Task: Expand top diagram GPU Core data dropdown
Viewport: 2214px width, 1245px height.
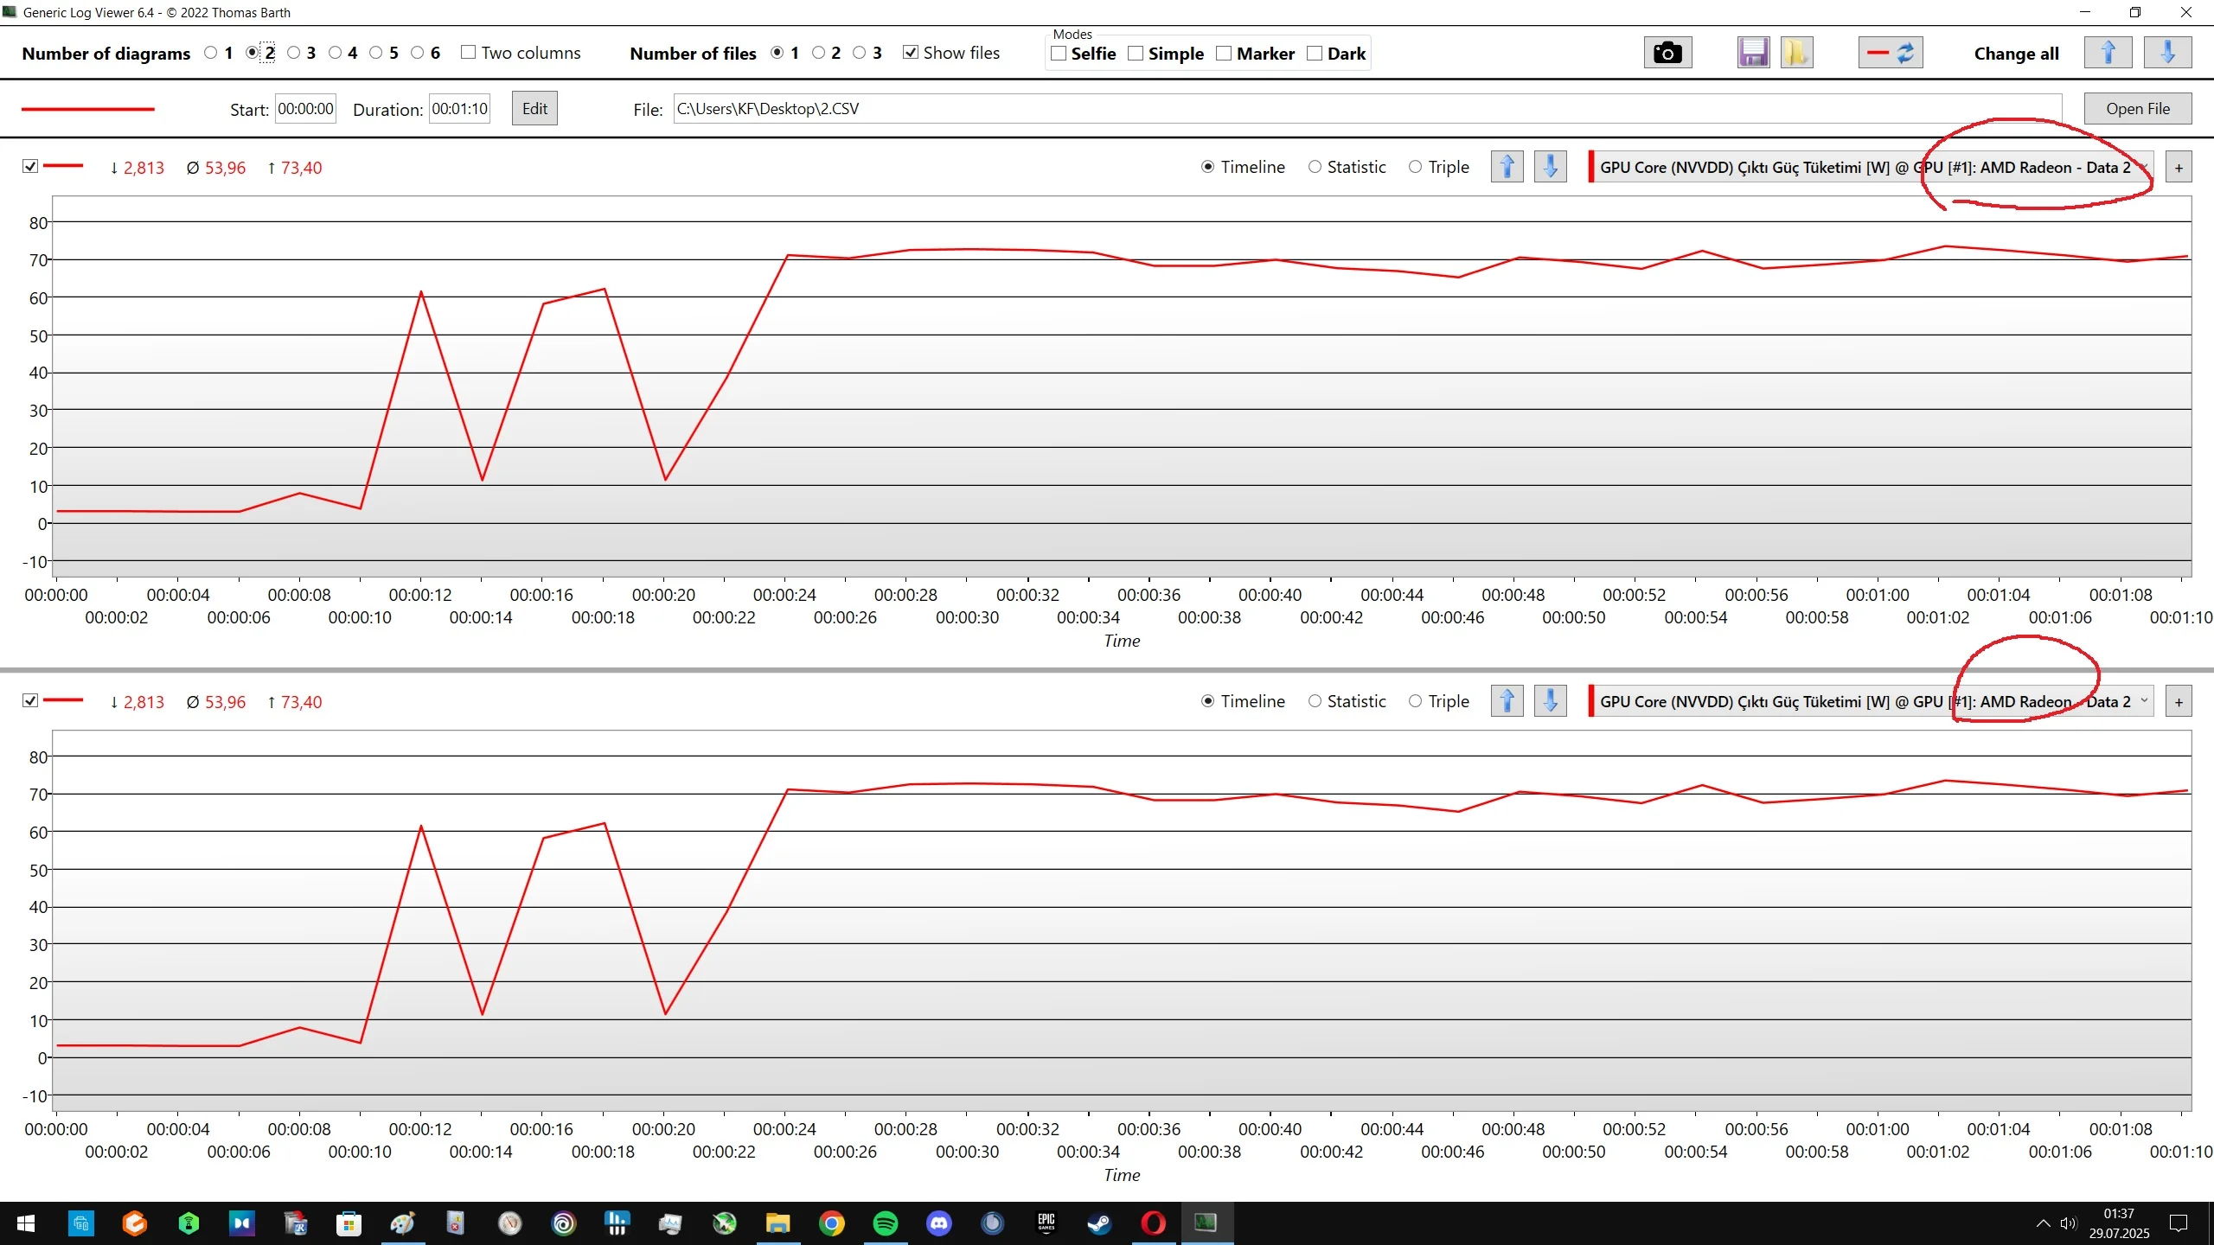Action: pos(2144,167)
